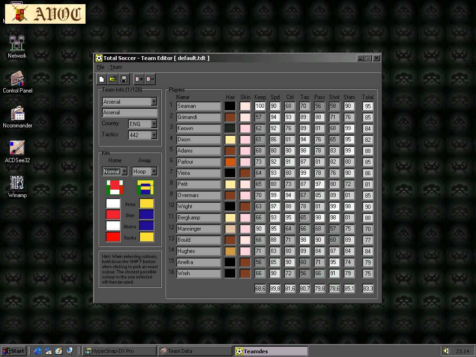
Task: Click the Teamdes taskbar button
Action: click(271, 351)
